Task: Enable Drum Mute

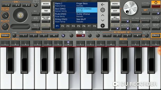Action: (156, 28)
